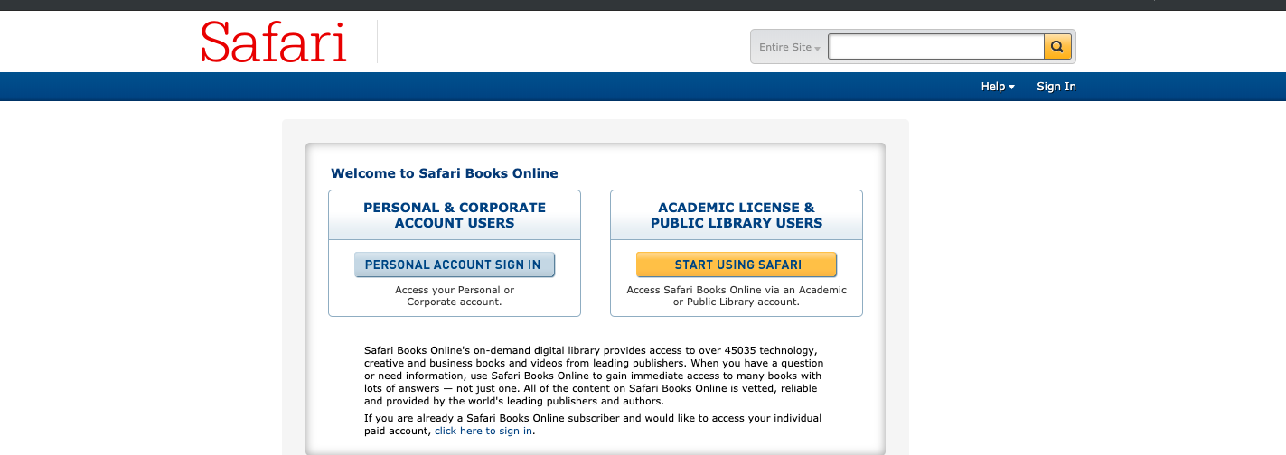Click the Welcome to Safari Books Online title
Viewport: 1286px width, 455px height.
coord(445,173)
